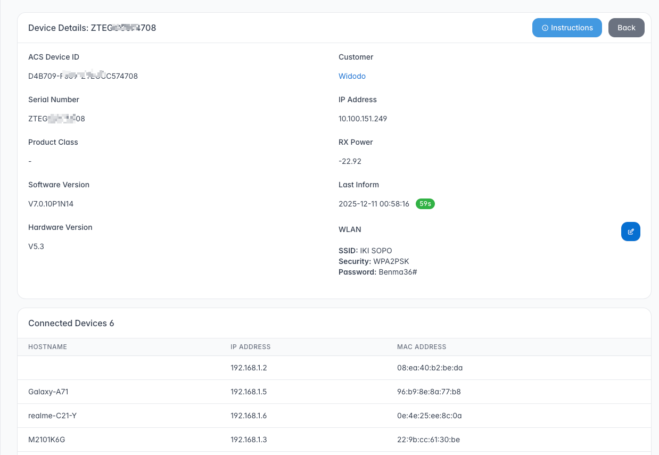
Task: Click MAC address 08:ea:40:b2:be:da
Action: [426, 368]
